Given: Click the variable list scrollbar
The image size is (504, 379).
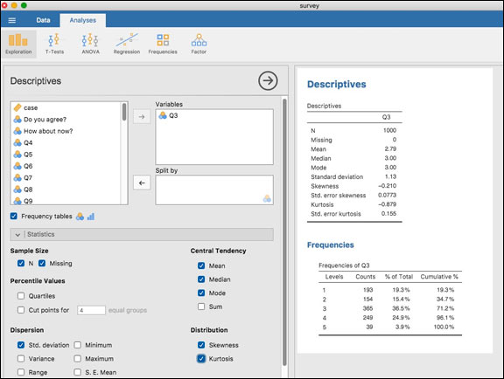Looking at the screenshot, I should (124, 112).
